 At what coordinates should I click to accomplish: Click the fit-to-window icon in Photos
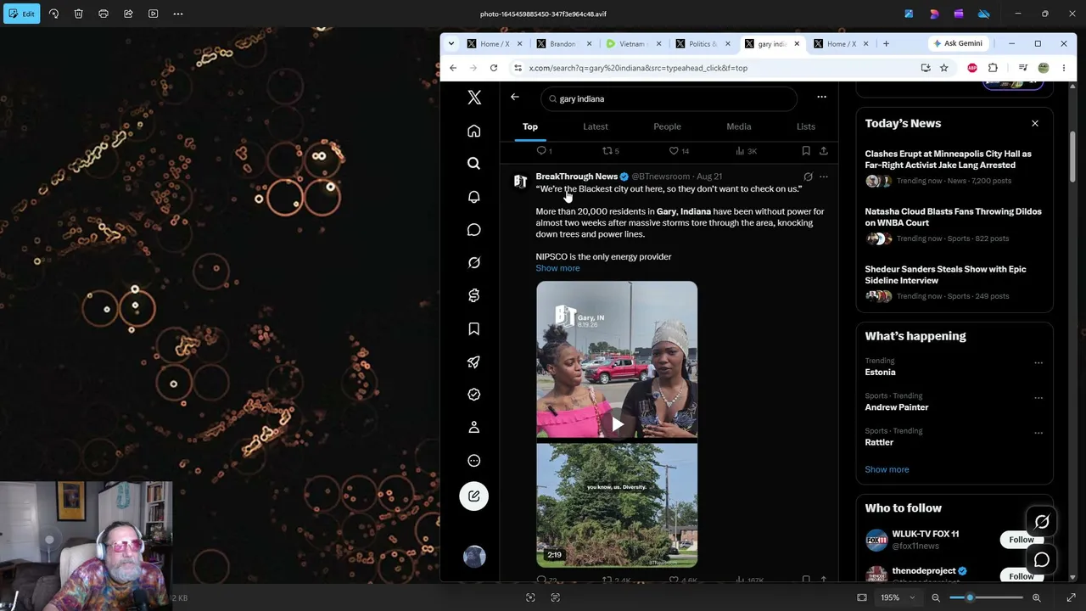tap(862, 597)
